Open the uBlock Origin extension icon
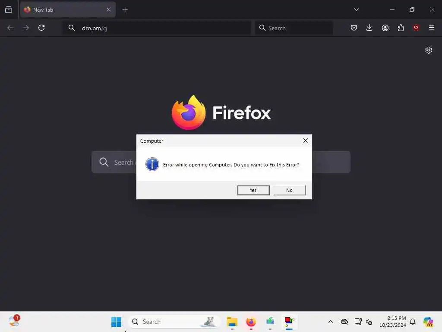Viewport: 442px width, 332px height. click(416, 28)
